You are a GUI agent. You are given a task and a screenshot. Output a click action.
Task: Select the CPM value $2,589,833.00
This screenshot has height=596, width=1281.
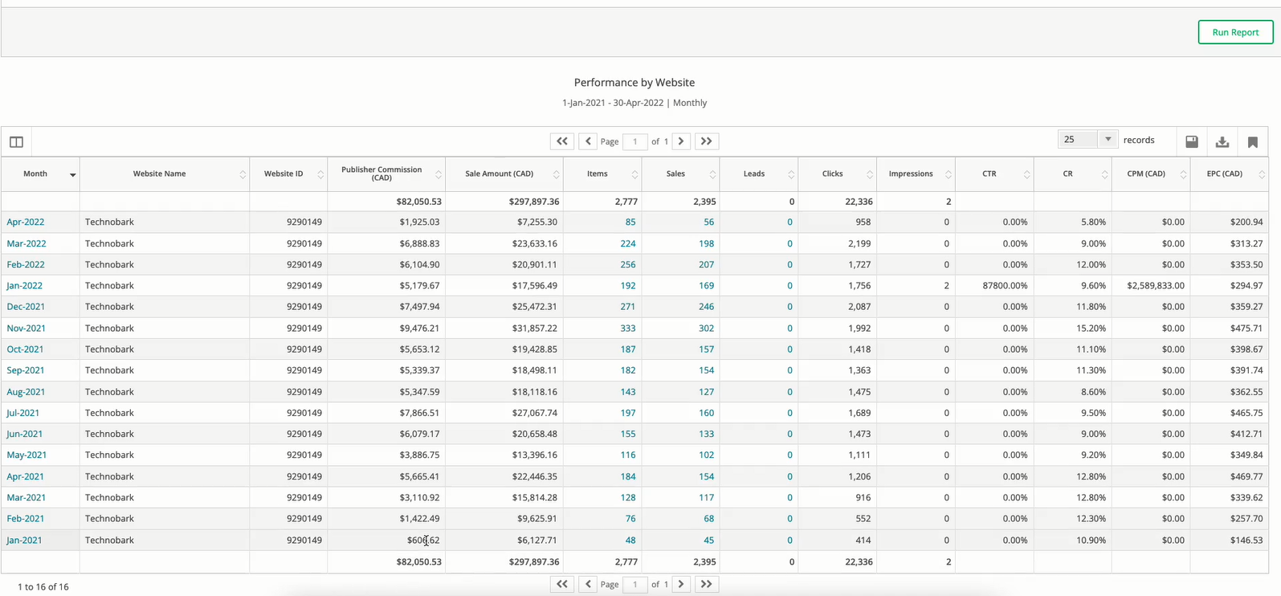click(1156, 285)
